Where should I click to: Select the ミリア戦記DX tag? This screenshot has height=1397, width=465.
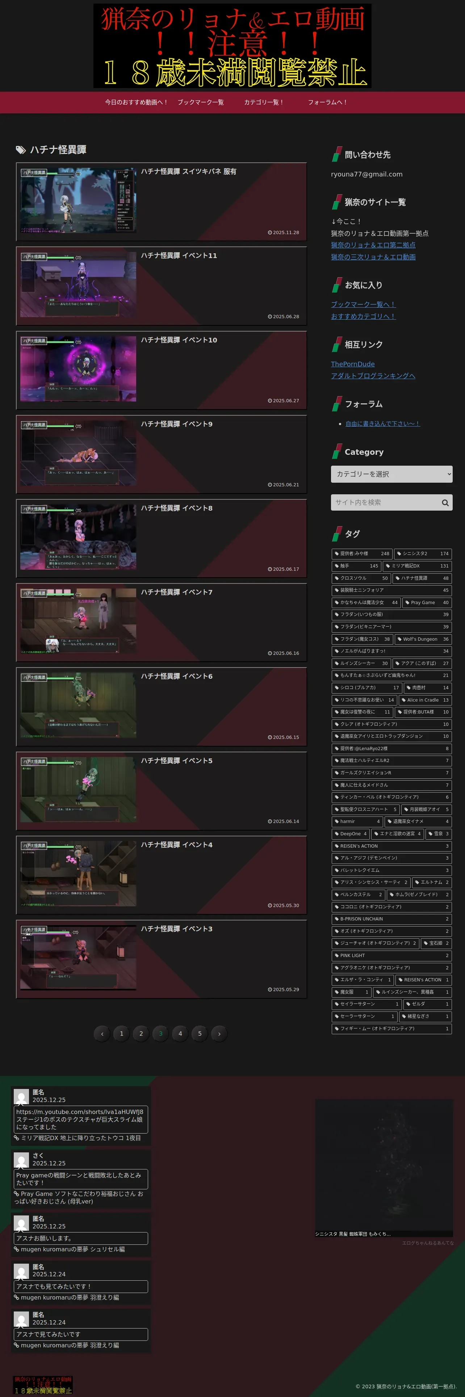pos(417,566)
